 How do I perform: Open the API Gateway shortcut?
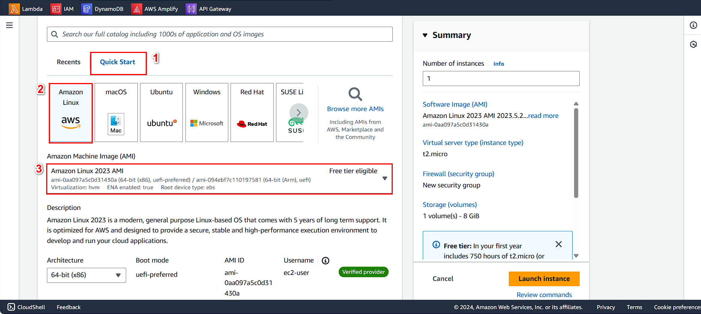coord(209,9)
